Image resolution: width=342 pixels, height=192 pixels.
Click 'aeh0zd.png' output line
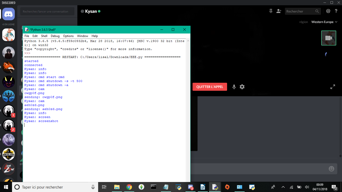pos(34,105)
